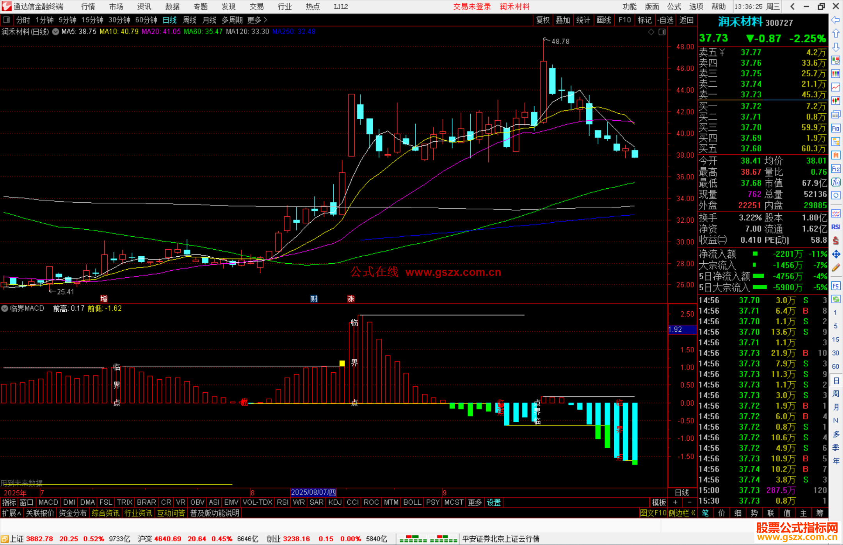Viewport: 843px width, 545px height.
Task: Expand the 更多 periods chevron
Action: click(265, 20)
